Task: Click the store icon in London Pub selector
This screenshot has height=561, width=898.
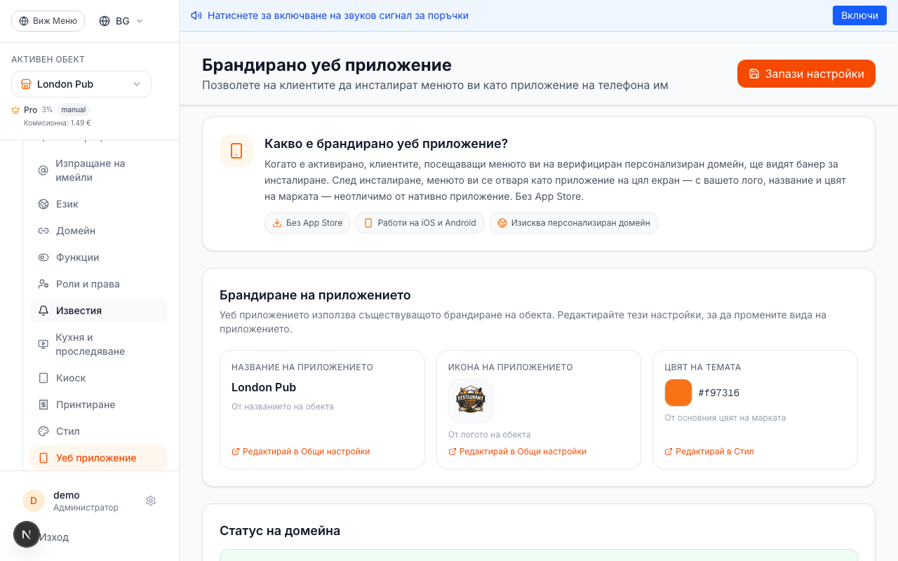Action: (26, 84)
